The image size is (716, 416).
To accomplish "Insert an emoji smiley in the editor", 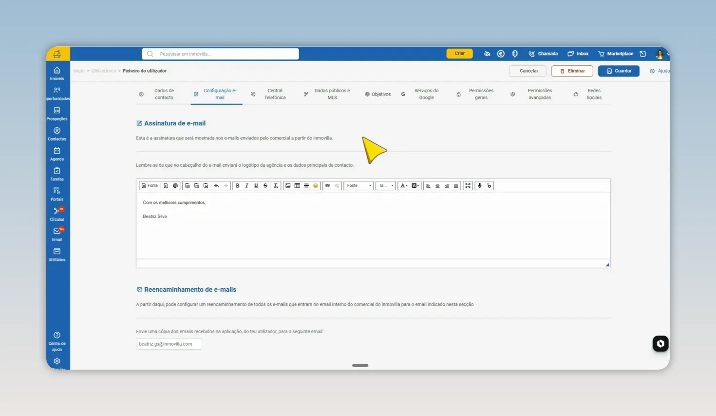I will click(316, 186).
